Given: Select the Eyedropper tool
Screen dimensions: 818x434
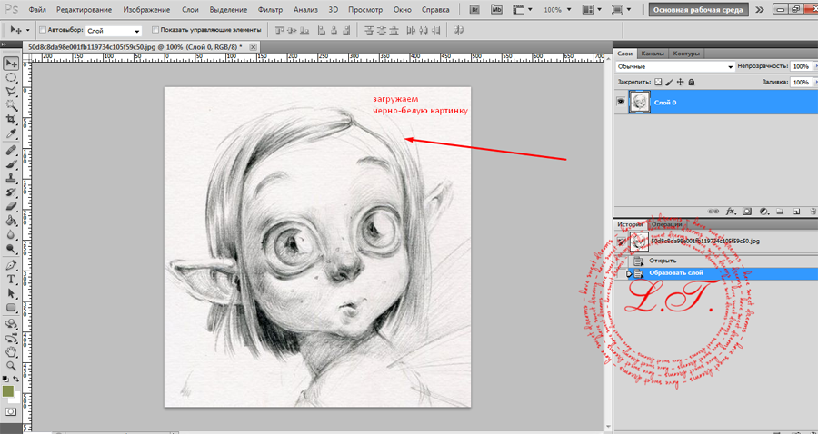Looking at the screenshot, I should pyautogui.click(x=11, y=133).
